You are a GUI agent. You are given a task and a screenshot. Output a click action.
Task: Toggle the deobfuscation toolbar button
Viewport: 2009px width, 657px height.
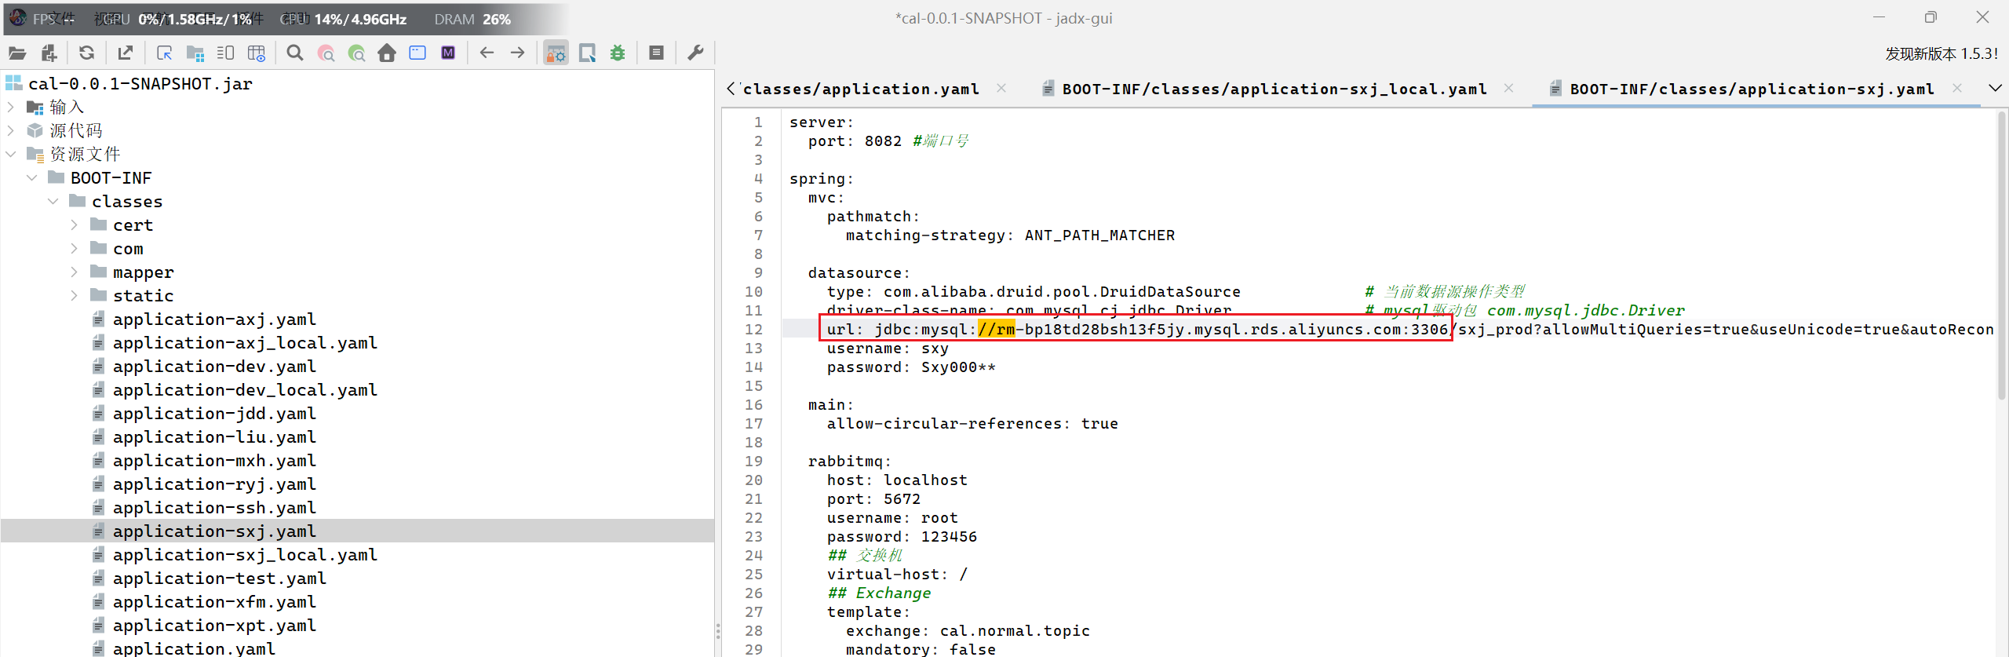556,53
